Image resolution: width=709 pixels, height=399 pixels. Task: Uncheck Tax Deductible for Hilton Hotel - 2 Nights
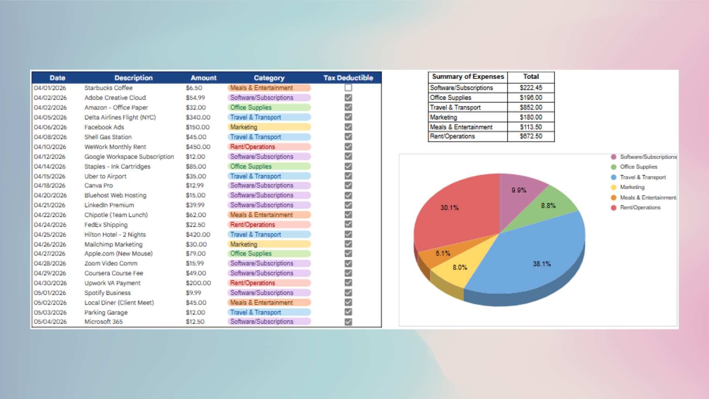pyautogui.click(x=348, y=234)
